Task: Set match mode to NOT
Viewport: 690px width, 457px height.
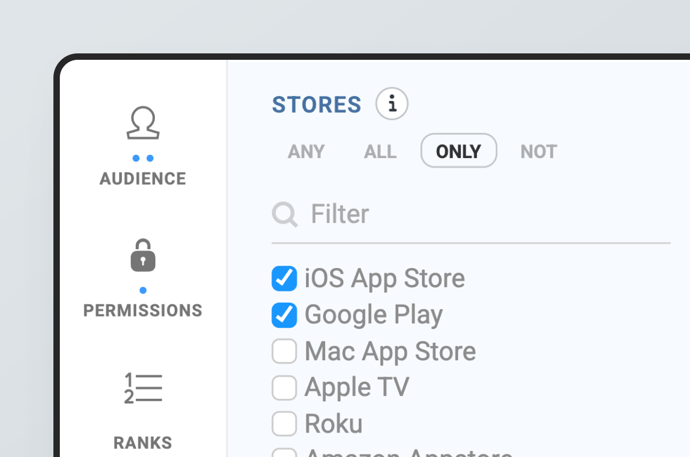Action: [x=538, y=152]
